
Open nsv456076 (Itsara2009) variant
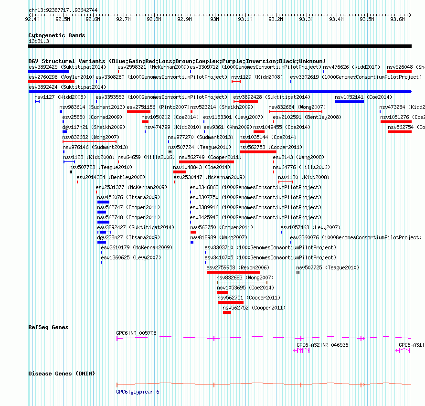pyautogui.click(x=128, y=197)
